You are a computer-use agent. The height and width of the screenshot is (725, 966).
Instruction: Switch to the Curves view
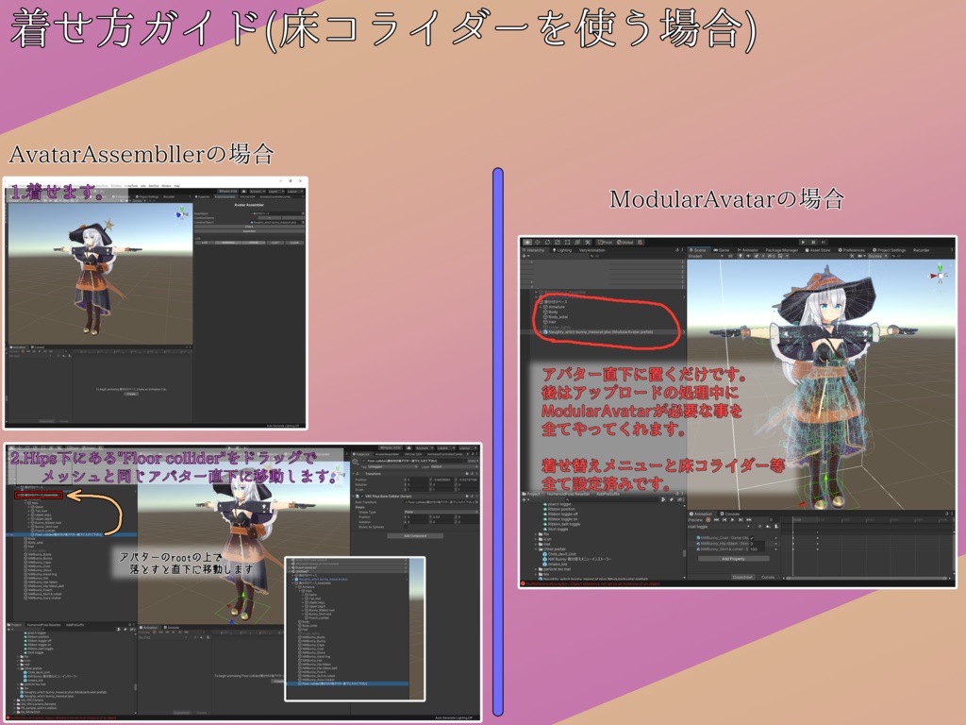pyautogui.click(x=768, y=577)
